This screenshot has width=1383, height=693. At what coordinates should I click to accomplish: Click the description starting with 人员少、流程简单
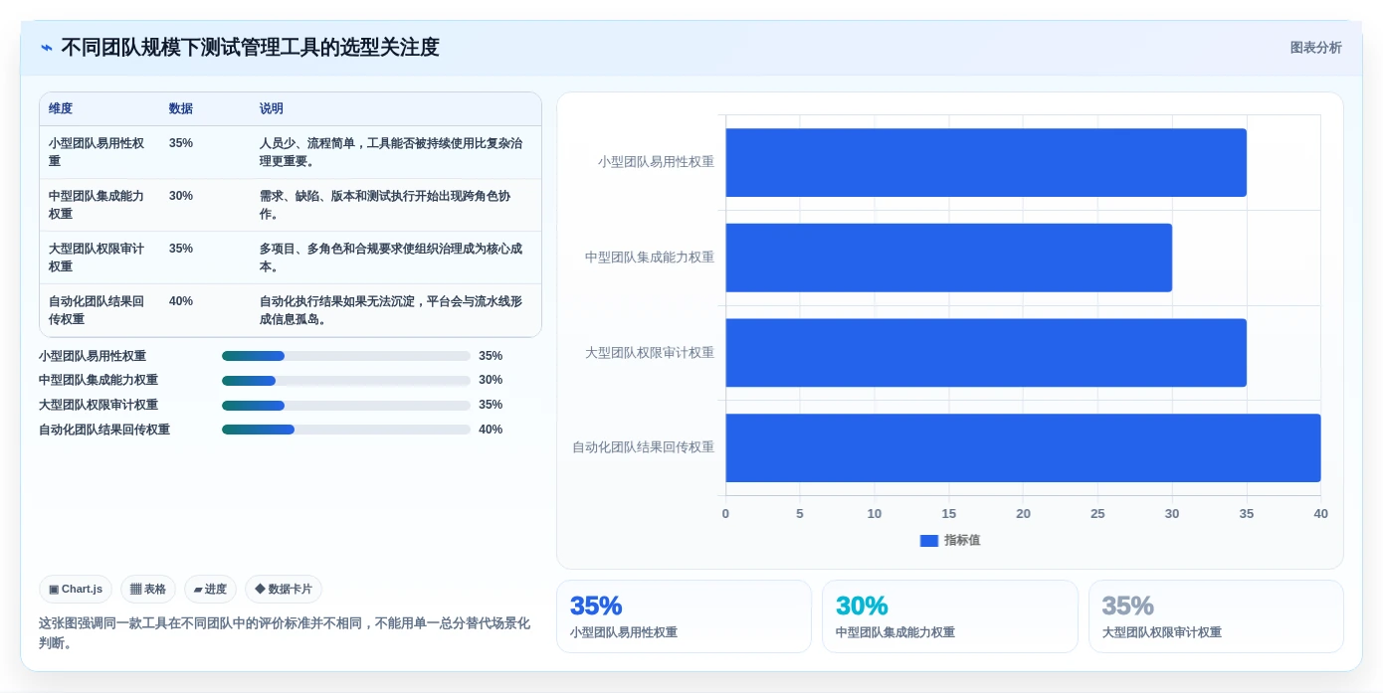coord(391,152)
